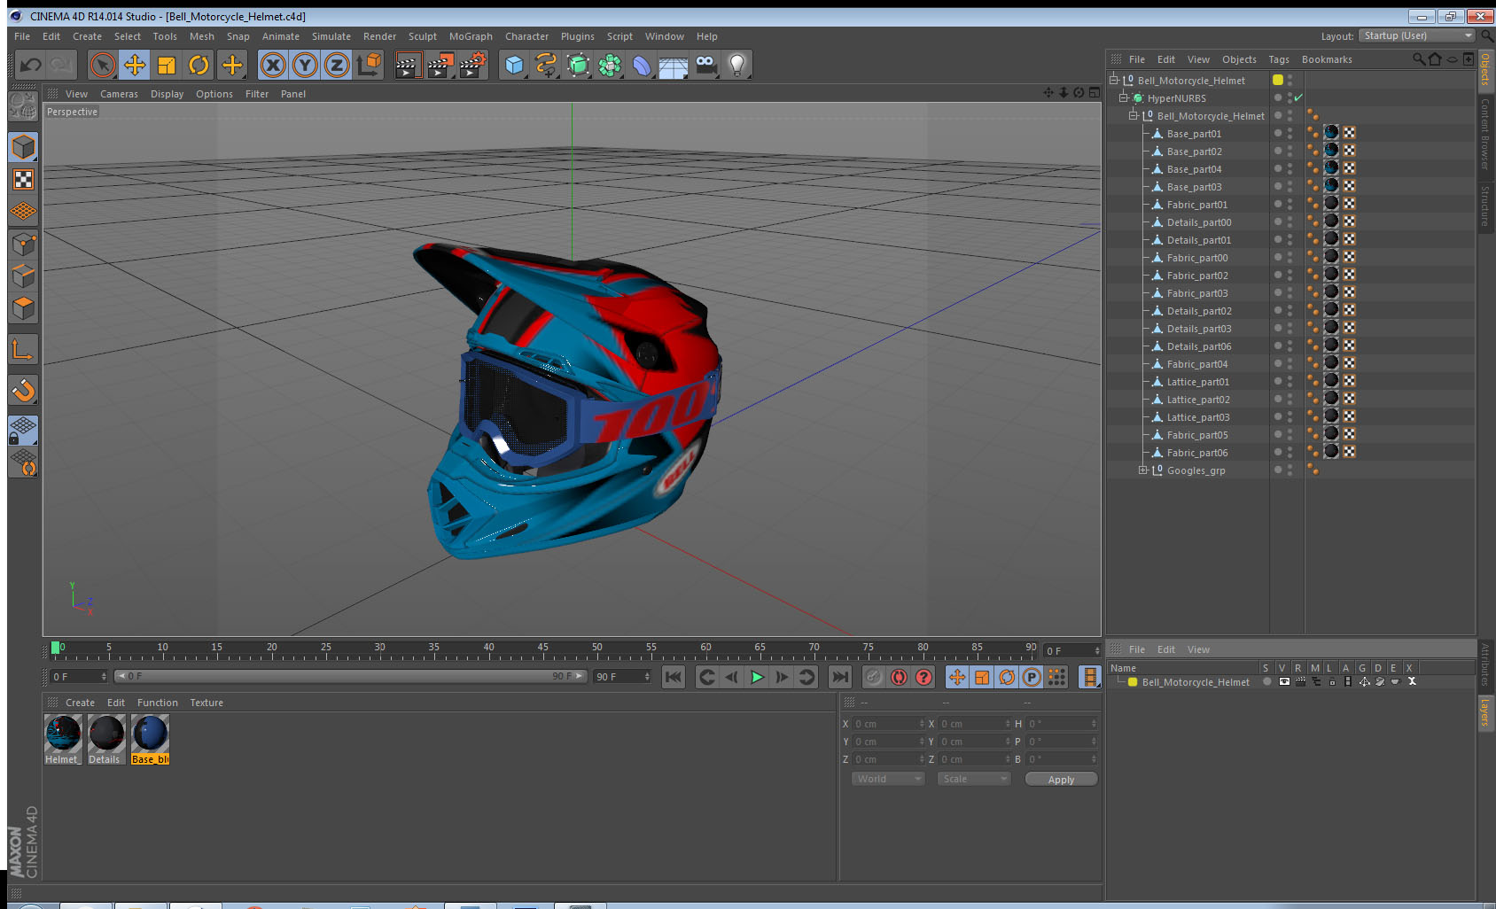Open viewport Display menu

pyautogui.click(x=167, y=94)
